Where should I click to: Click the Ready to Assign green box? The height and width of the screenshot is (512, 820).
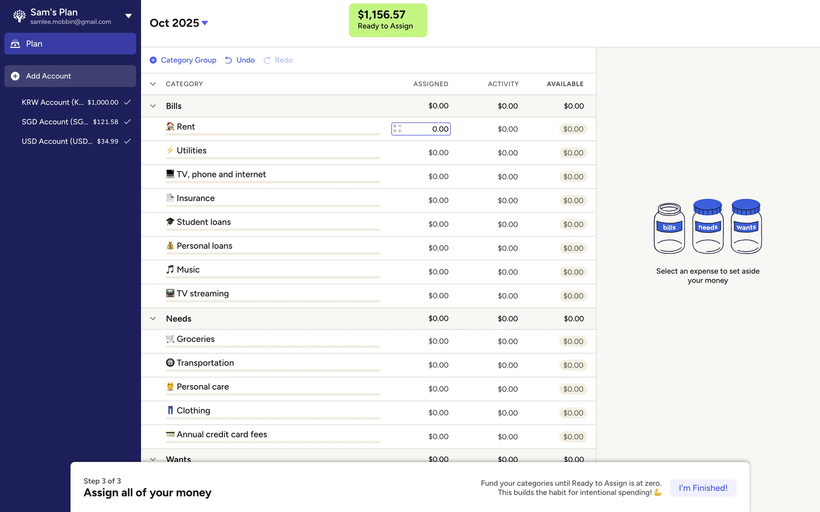pyautogui.click(x=387, y=20)
